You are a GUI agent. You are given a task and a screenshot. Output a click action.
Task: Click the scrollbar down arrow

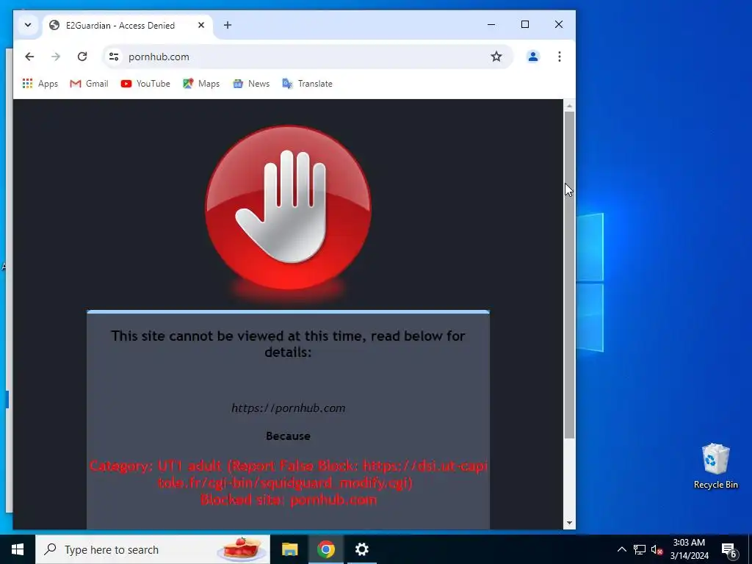click(569, 523)
